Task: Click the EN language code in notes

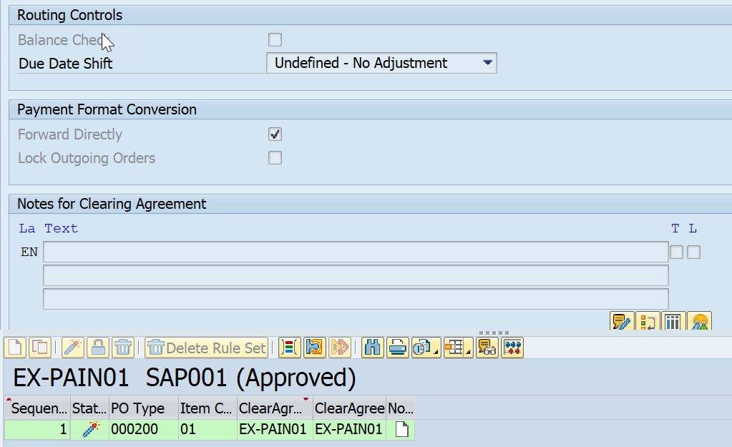Action: coord(29,252)
